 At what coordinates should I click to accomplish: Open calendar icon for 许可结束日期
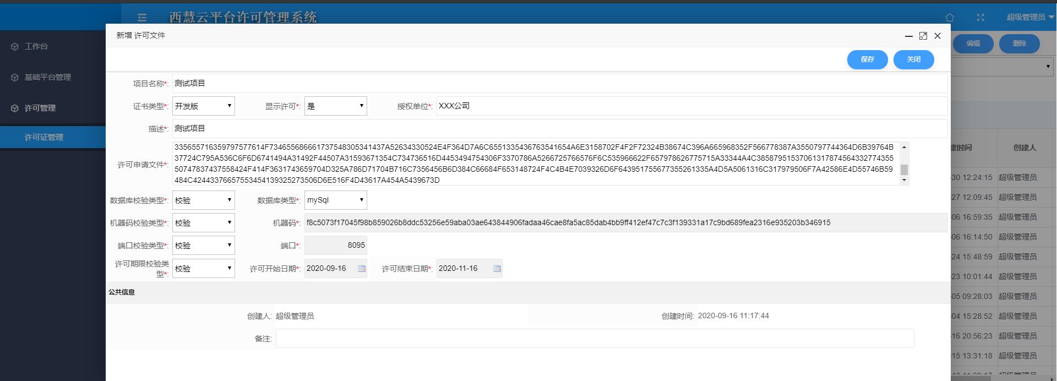pos(497,268)
